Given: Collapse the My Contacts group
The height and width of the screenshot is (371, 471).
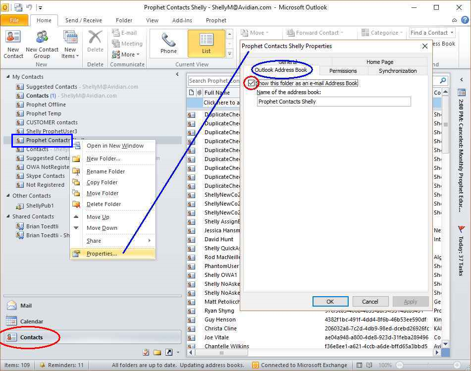Looking at the screenshot, I should tap(8, 77).
